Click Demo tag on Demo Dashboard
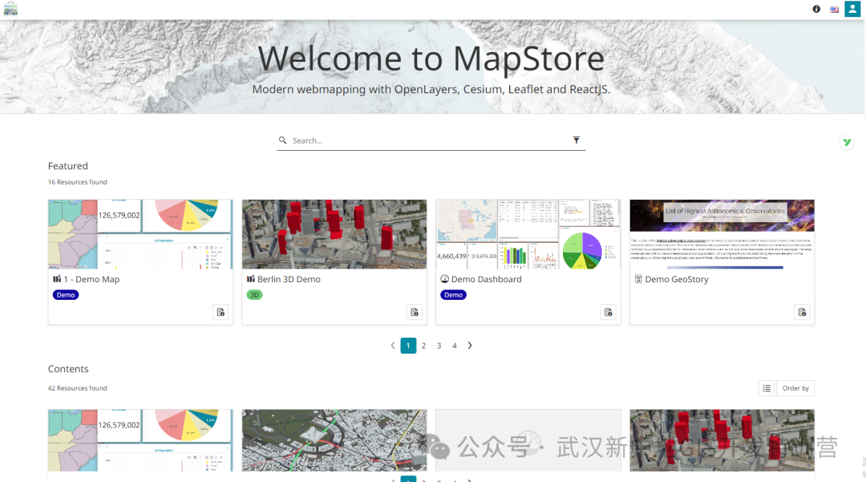Screen dimensions: 866x482 (453, 295)
